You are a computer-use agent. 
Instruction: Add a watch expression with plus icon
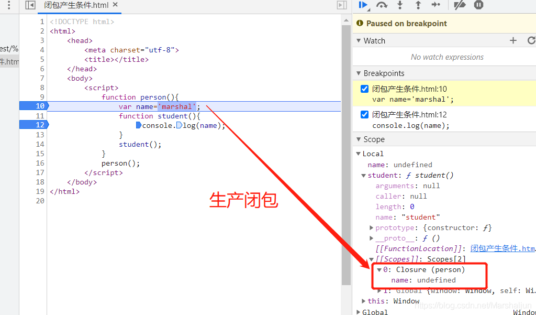(x=513, y=40)
